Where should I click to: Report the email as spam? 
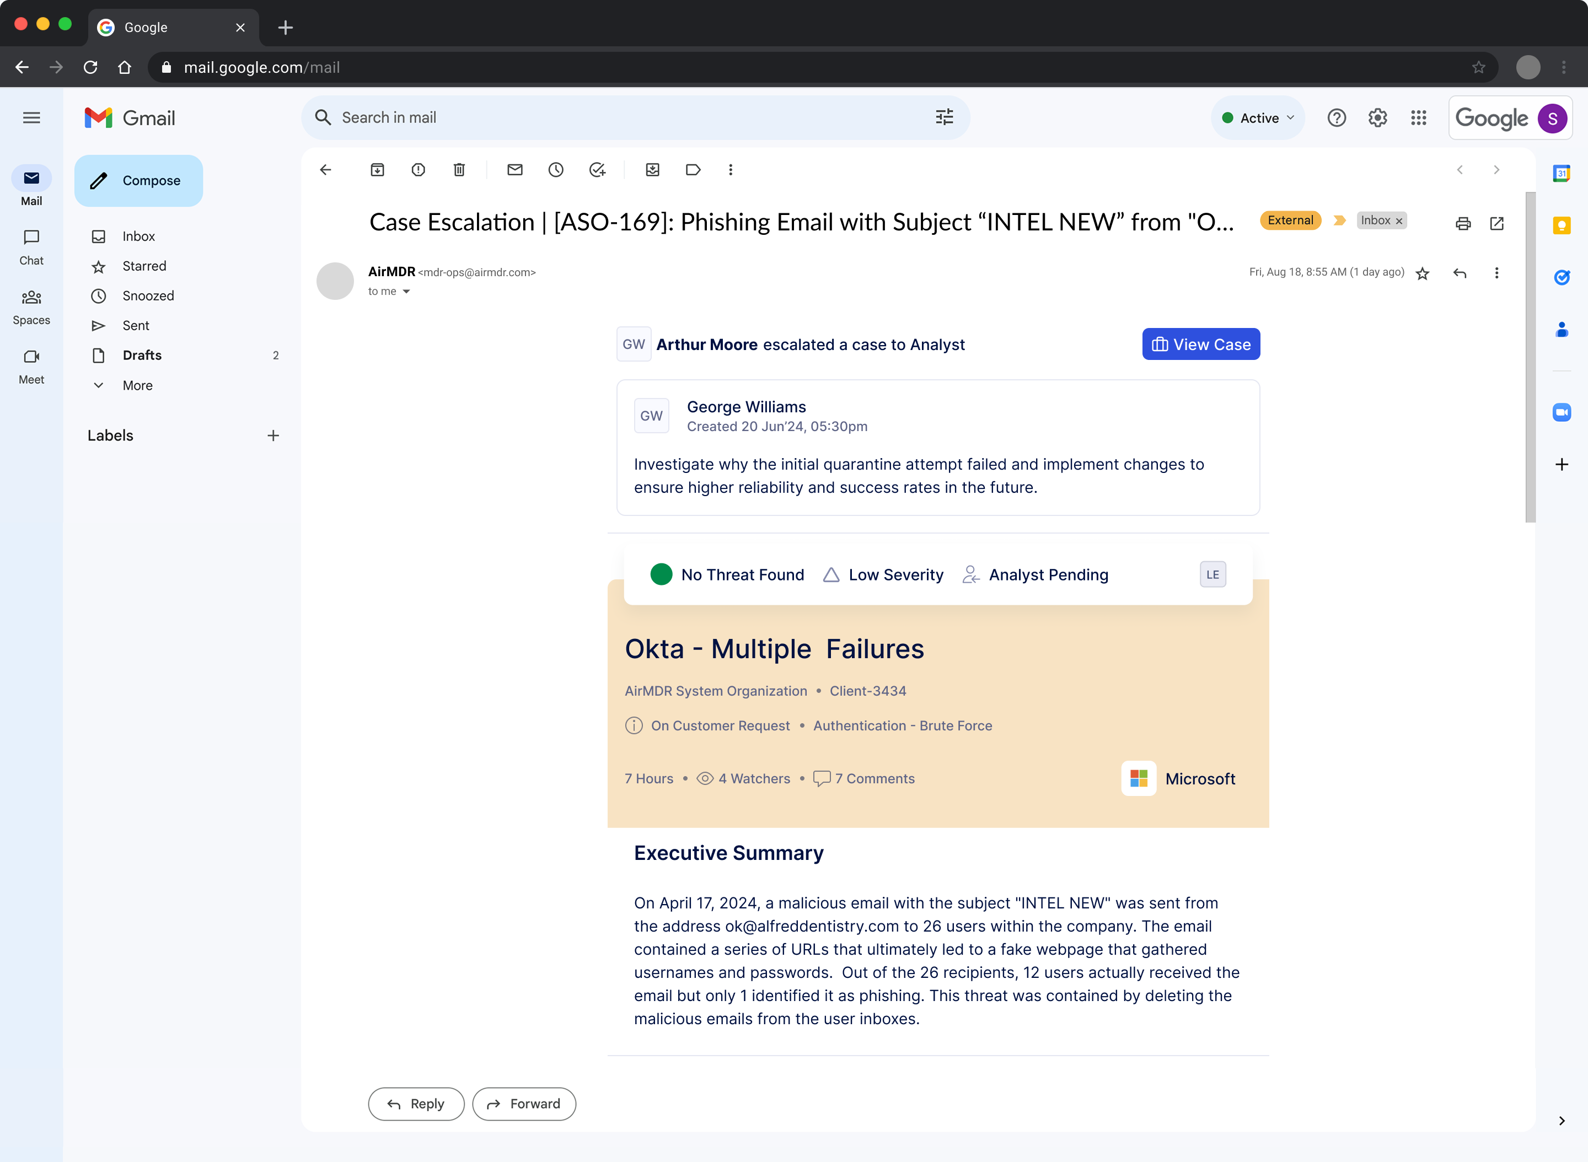point(418,170)
